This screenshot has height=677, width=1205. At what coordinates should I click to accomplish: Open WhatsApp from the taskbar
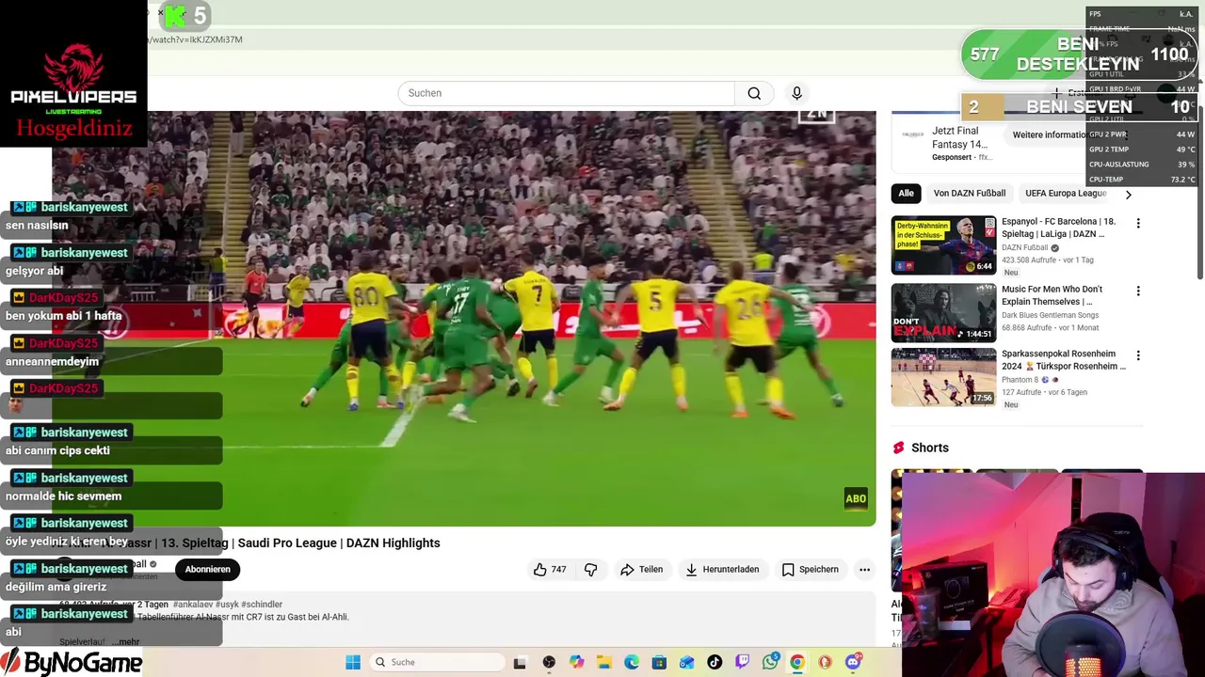pyautogui.click(x=770, y=662)
